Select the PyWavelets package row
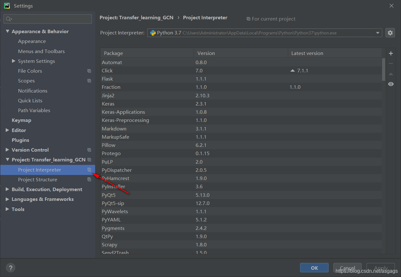Image resolution: width=401 pixels, height=277 pixels. (241, 211)
